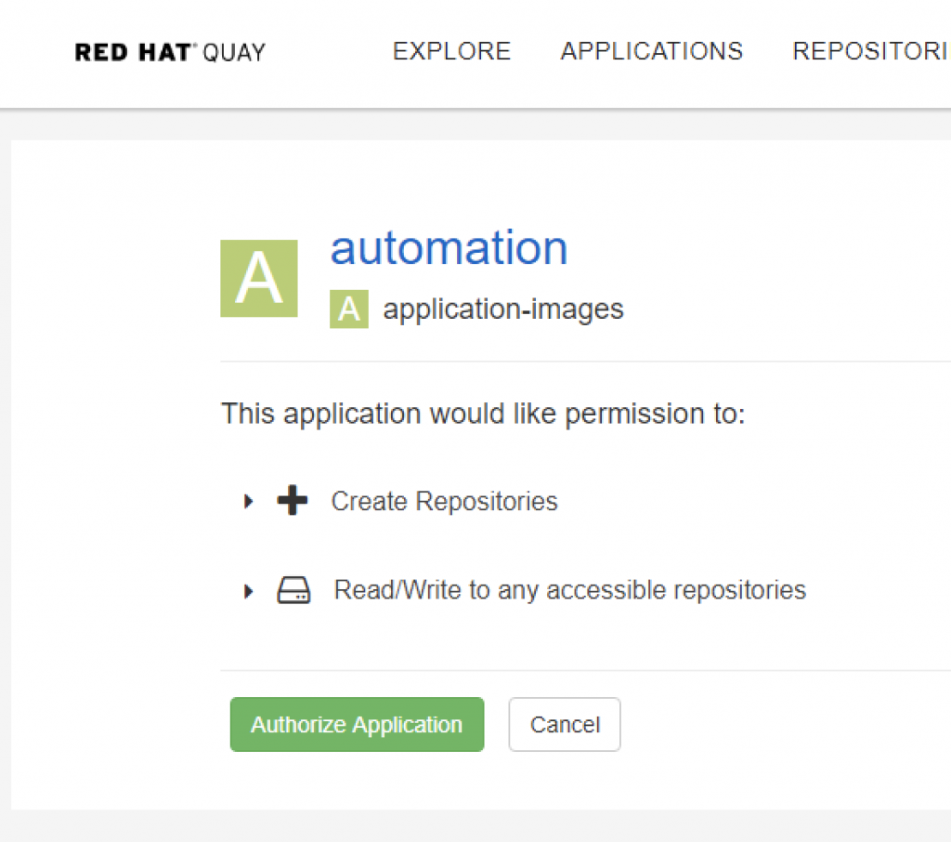Expand the Read/Write repositories permission arrow

point(247,591)
